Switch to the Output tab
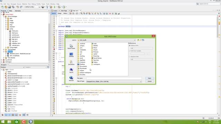 (x=55, y=11)
